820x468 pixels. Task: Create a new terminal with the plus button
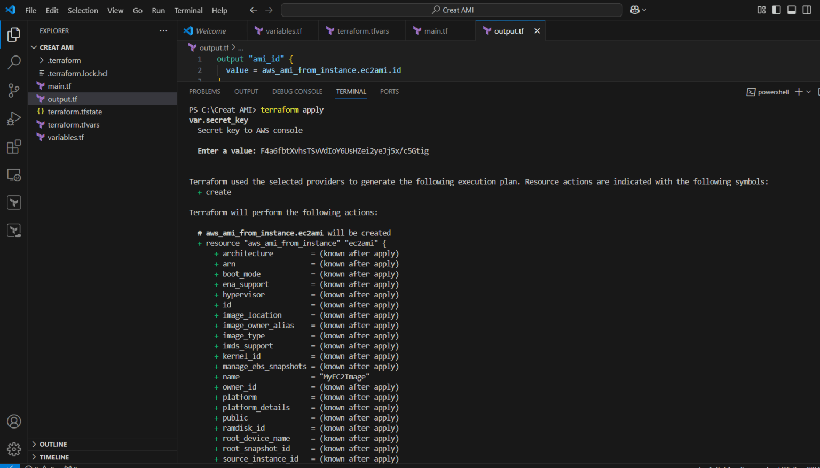(x=799, y=92)
